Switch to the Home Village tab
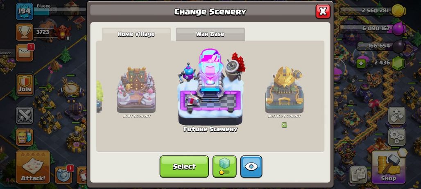 tap(136, 34)
